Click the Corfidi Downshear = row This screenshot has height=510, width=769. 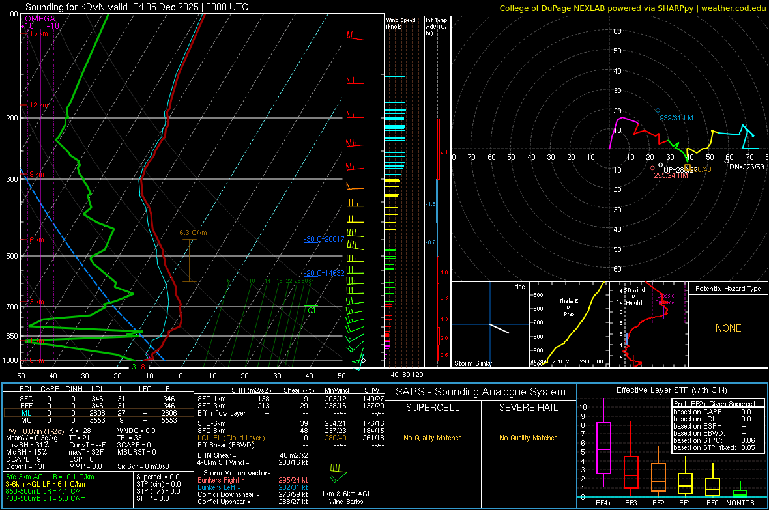(x=253, y=494)
